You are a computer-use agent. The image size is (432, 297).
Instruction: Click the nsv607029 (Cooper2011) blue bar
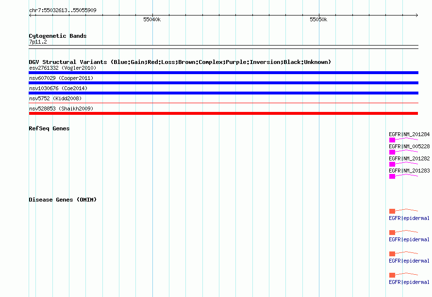(223, 83)
